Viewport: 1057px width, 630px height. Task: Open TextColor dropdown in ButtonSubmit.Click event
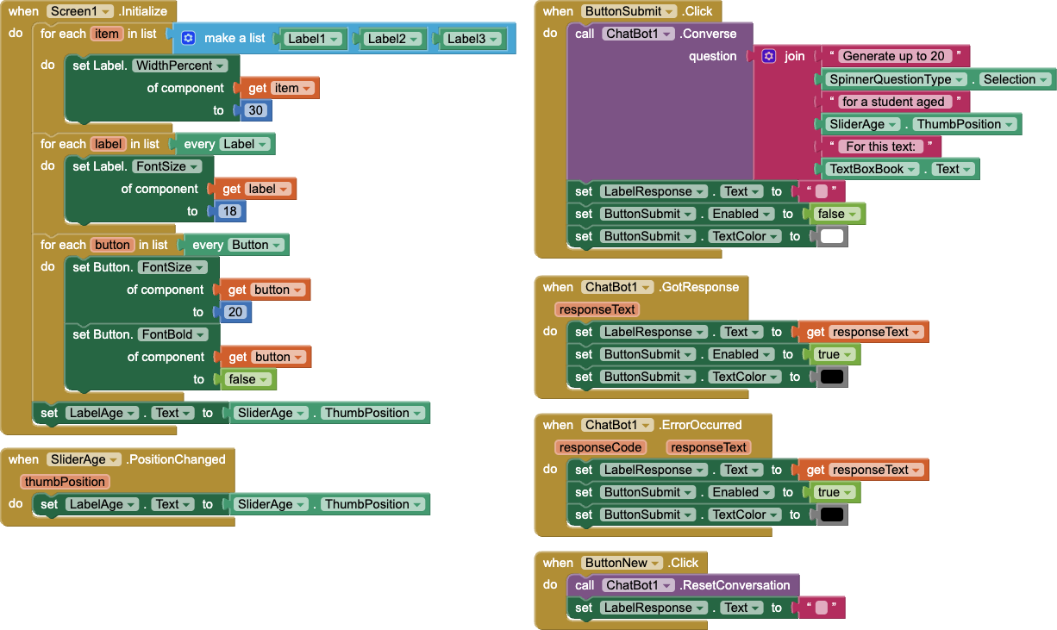(x=744, y=236)
